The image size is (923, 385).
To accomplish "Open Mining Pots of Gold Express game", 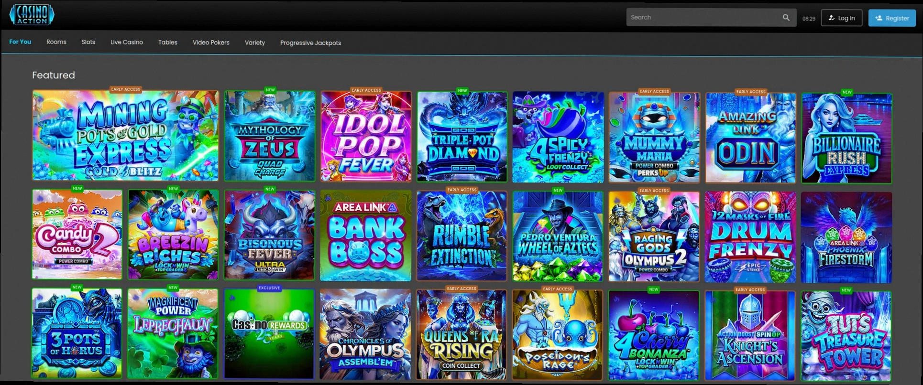I will [x=125, y=135].
